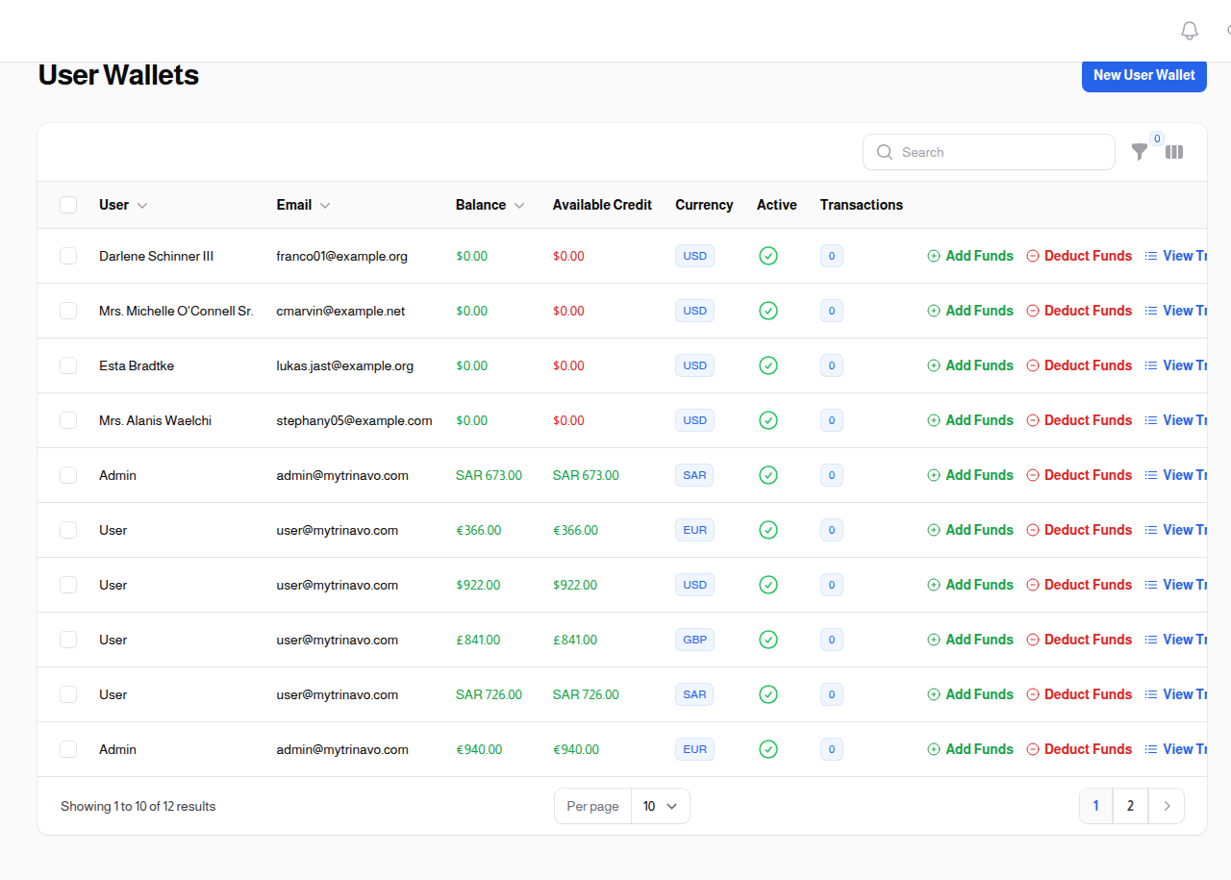Click the notification bell icon
Viewport: 1231px width, 880px height.
pyautogui.click(x=1189, y=30)
